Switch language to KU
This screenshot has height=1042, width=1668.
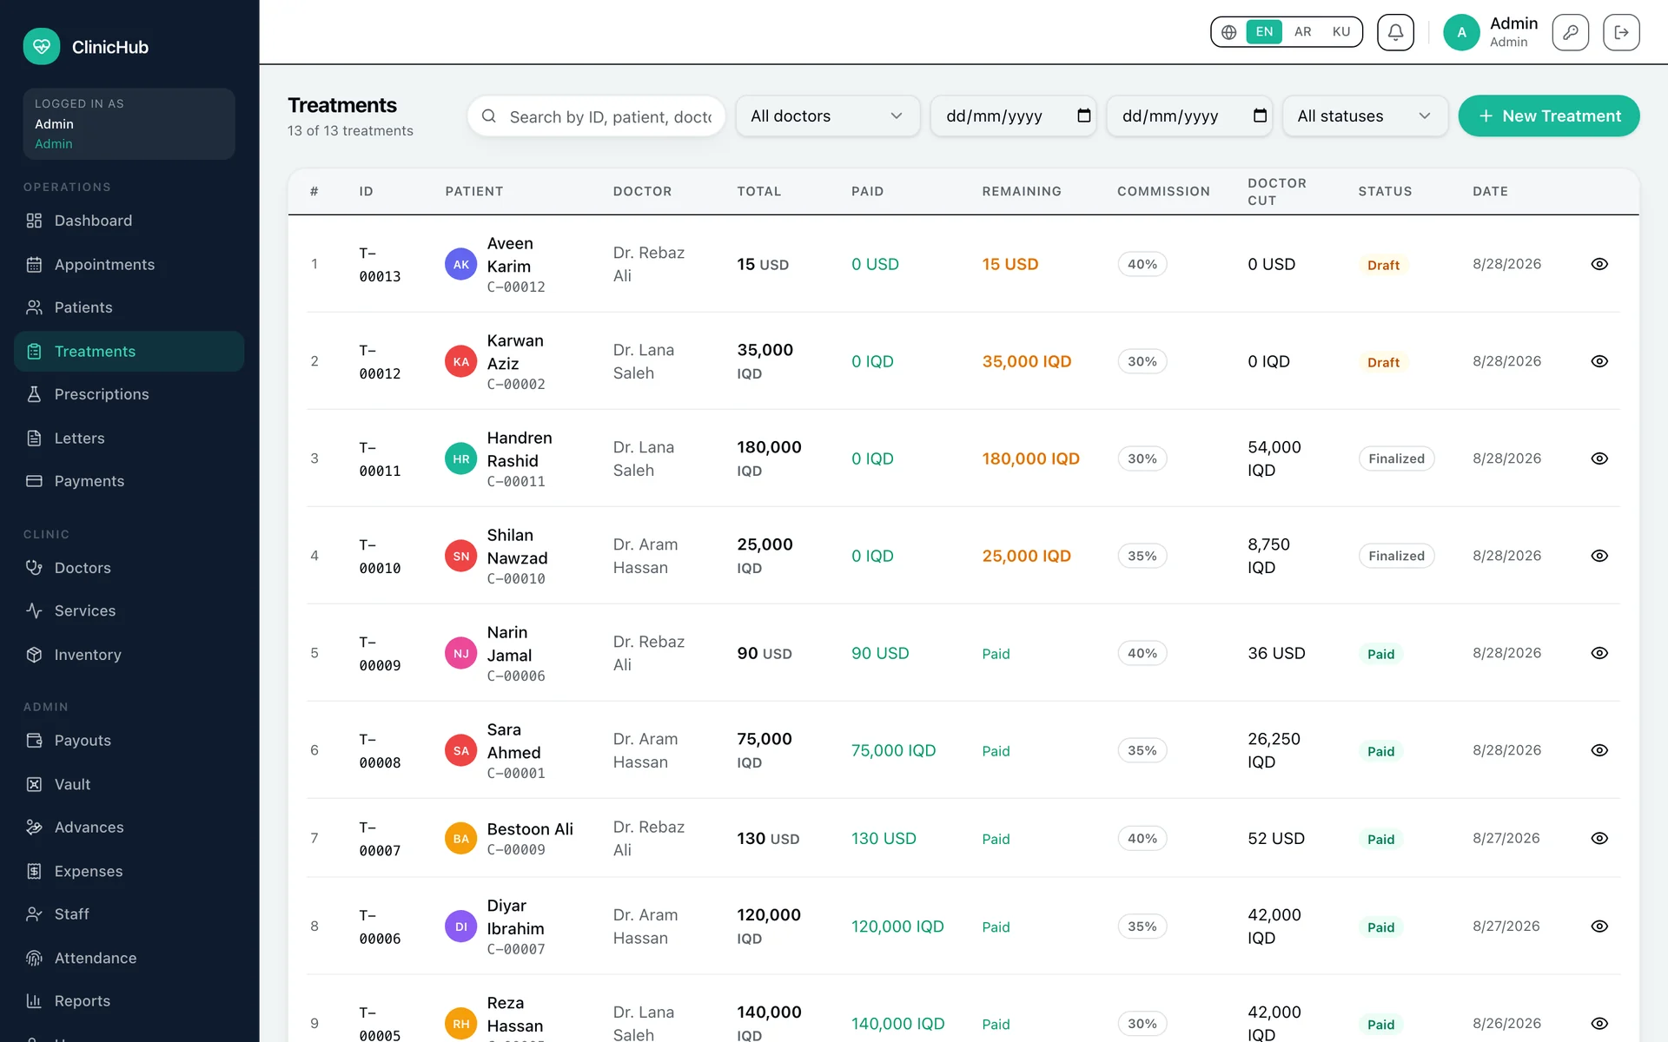pyautogui.click(x=1341, y=32)
